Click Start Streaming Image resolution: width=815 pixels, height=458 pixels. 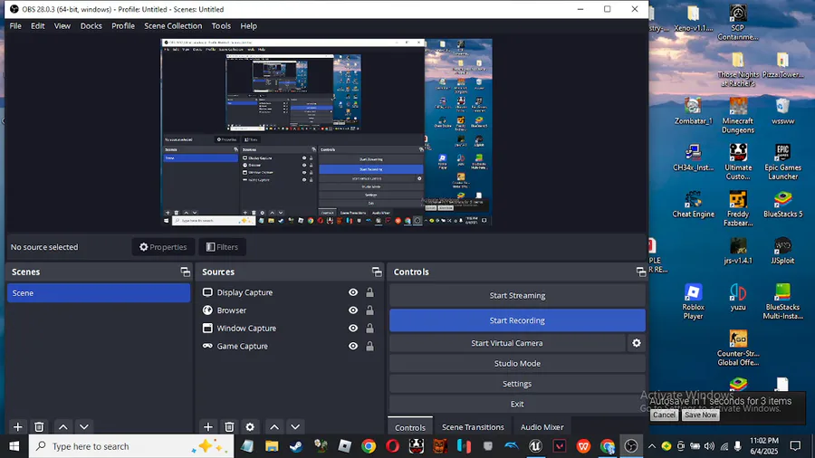tap(517, 295)
